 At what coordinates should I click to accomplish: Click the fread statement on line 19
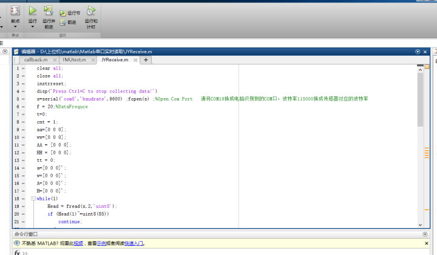[82, 207]
